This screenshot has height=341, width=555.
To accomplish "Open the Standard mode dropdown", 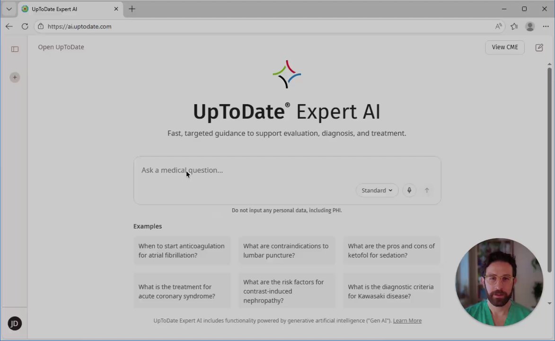I will click(377, 190).
